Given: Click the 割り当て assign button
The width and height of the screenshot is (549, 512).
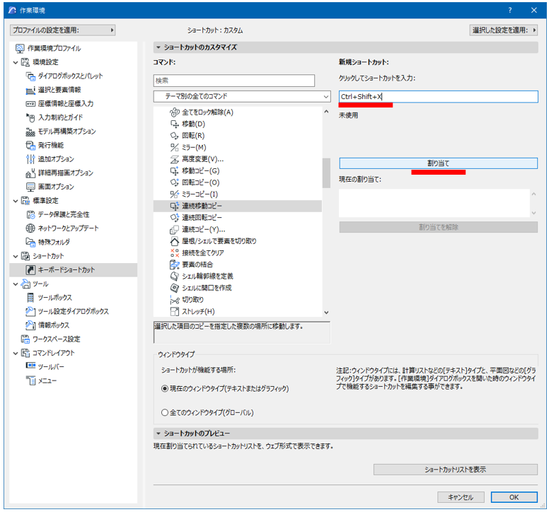Looking at the screenshot, I should 439,163.
